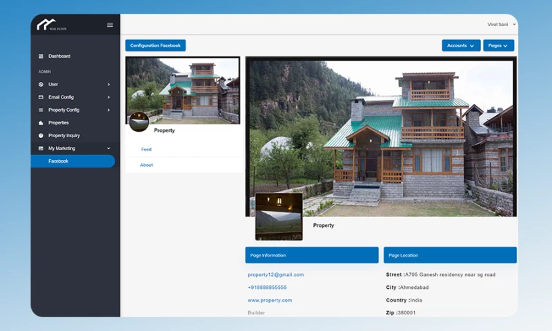The width and height of the screenshot is (552, 331).
Task: Click the My Marketing sidebar icon
Action: tap(41, 148)
